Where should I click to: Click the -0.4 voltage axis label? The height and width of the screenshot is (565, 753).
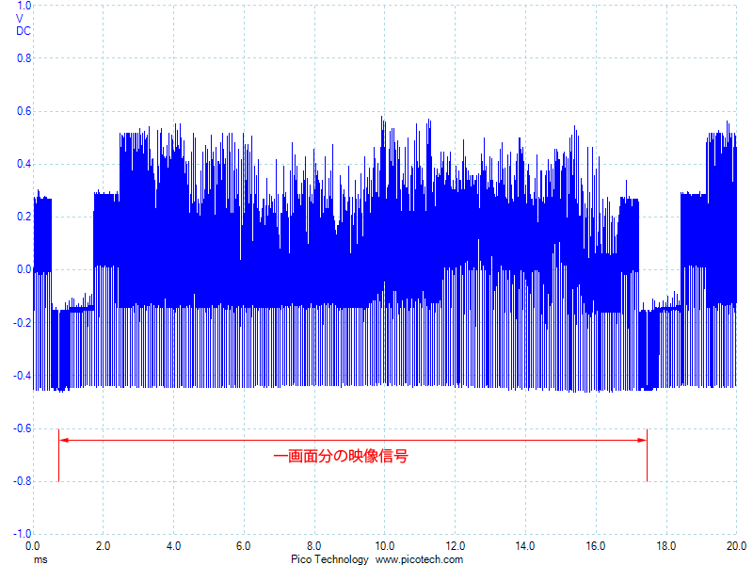22,375
